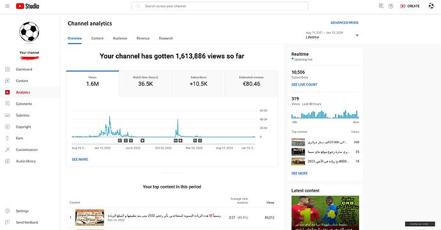Switch to the Revenue tab
The image size is (441, 230).
(143, 38)
